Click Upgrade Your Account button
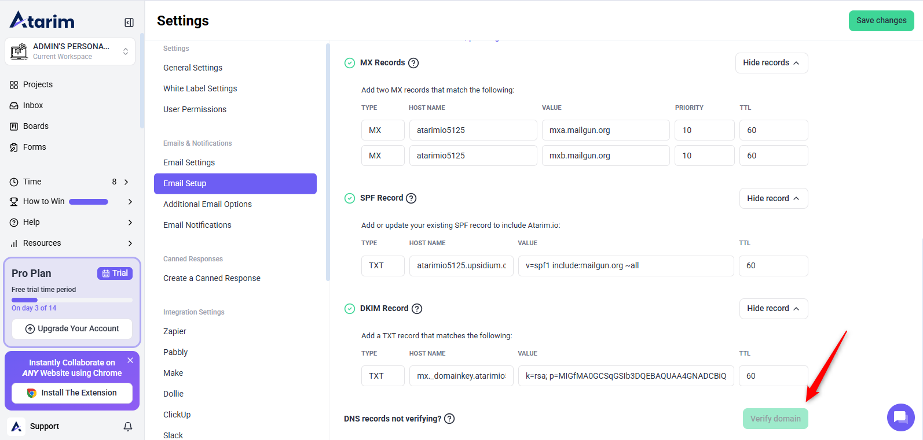This screenshot has height=440, width=923. click(x=72, y=329)
